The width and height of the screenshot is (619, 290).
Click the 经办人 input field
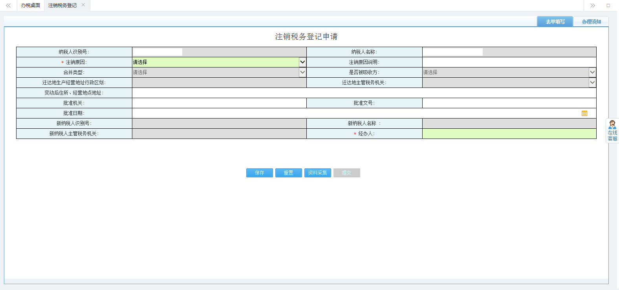(509, 133)
